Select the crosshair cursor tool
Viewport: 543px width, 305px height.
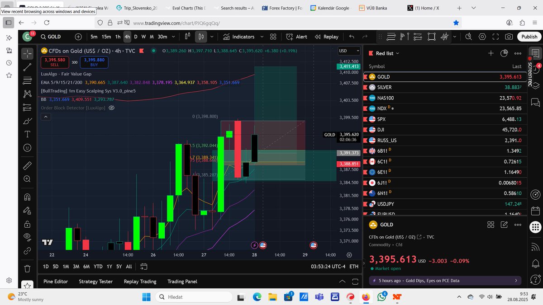pos(28,54)
